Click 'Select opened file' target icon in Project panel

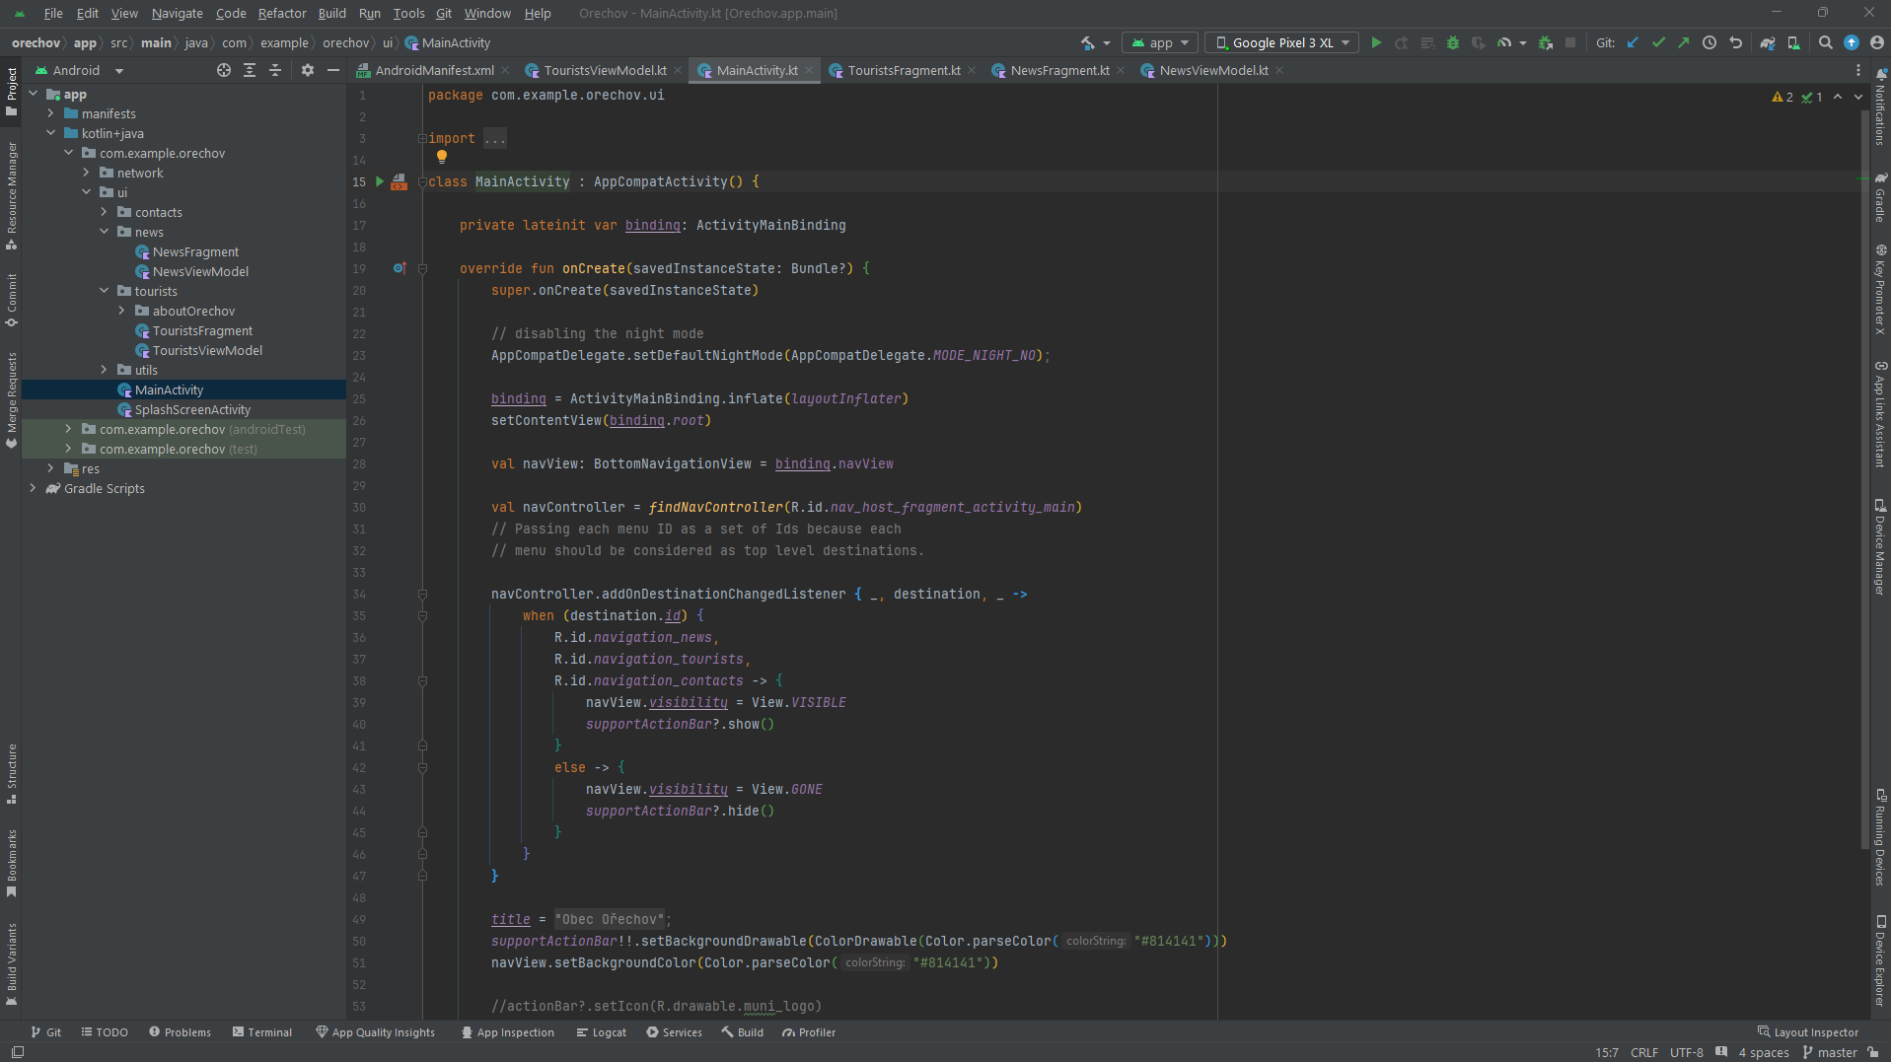coord(224,70)
